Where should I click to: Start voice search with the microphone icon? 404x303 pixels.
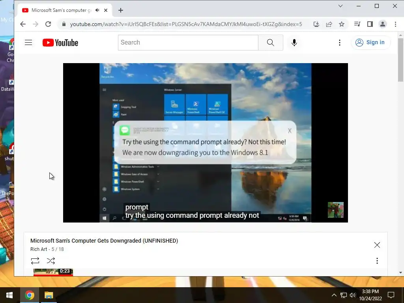coord(294,43)
